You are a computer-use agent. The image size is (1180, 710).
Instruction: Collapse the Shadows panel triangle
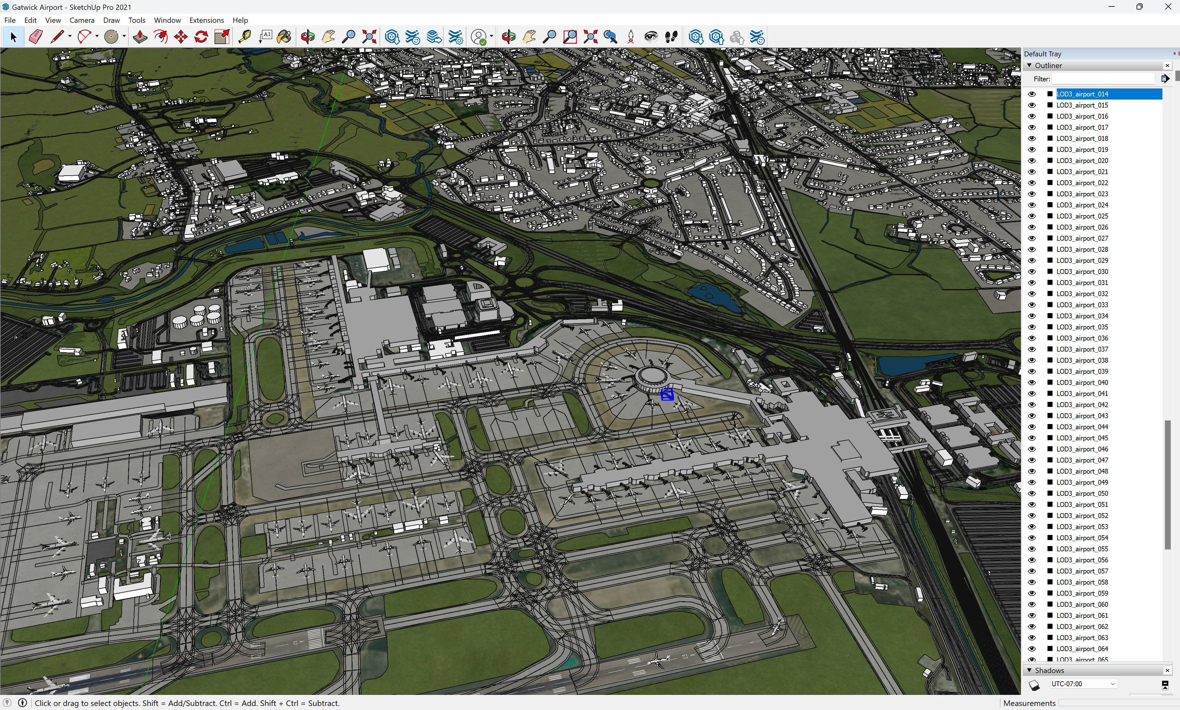coord(1029,670)
